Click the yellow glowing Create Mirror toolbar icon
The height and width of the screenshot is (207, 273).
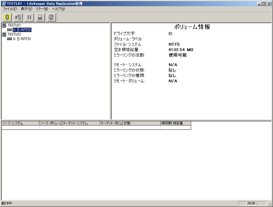pos(7,17)
